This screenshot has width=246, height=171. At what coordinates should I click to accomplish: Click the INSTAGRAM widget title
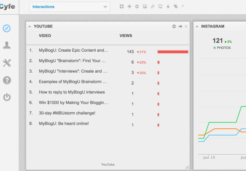click(x=213, y=26)
